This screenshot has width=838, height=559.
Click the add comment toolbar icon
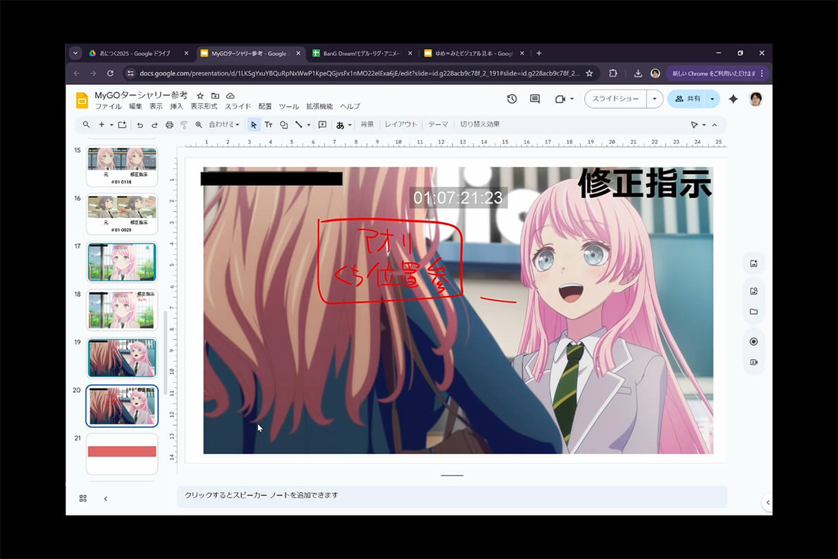pyautogui.click(x=322, y=125)
